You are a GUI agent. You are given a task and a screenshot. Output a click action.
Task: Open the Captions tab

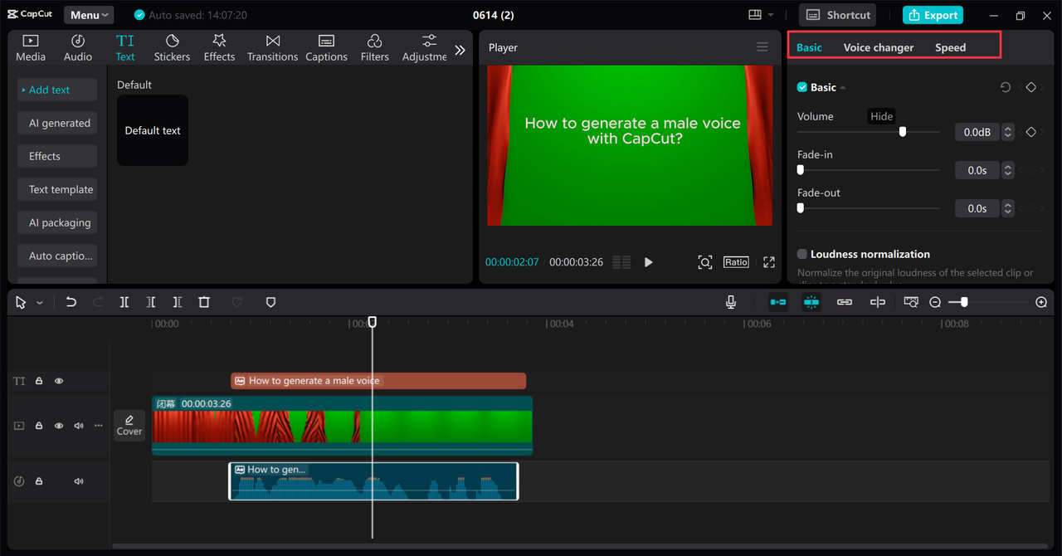326,48
